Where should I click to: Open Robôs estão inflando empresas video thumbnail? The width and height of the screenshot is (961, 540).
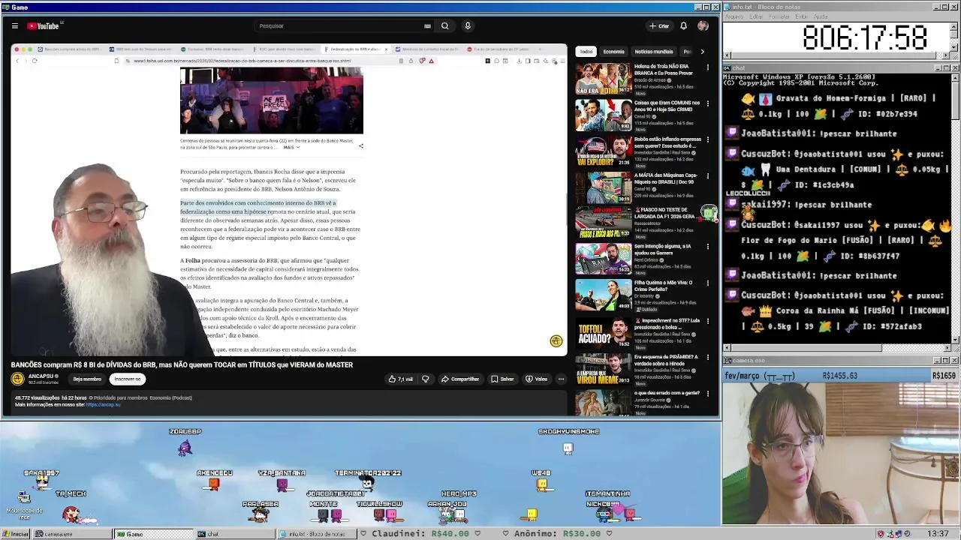pyautogui.click(x=604, y=151)
